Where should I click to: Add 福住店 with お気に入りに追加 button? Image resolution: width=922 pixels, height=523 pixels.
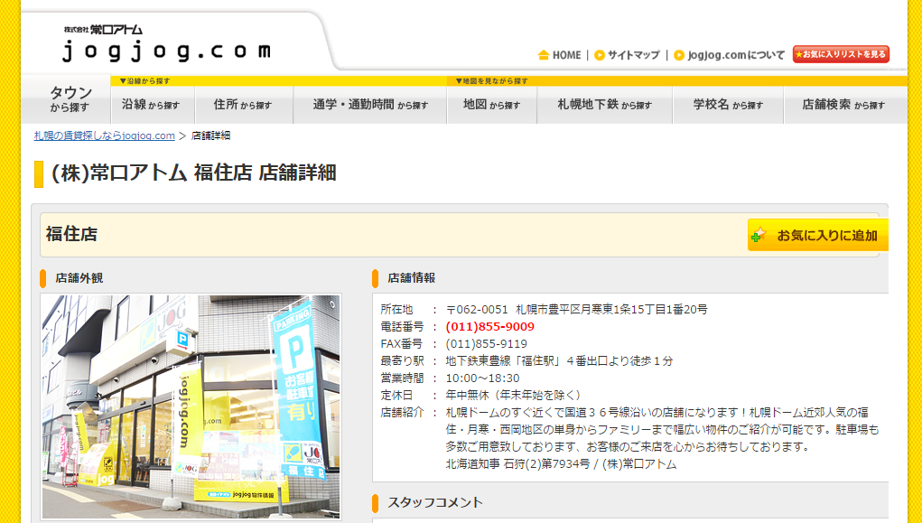tap(818, 235)
